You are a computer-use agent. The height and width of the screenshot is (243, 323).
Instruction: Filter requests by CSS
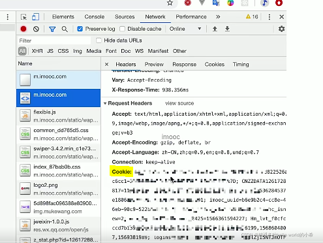[x=63, y=51]
